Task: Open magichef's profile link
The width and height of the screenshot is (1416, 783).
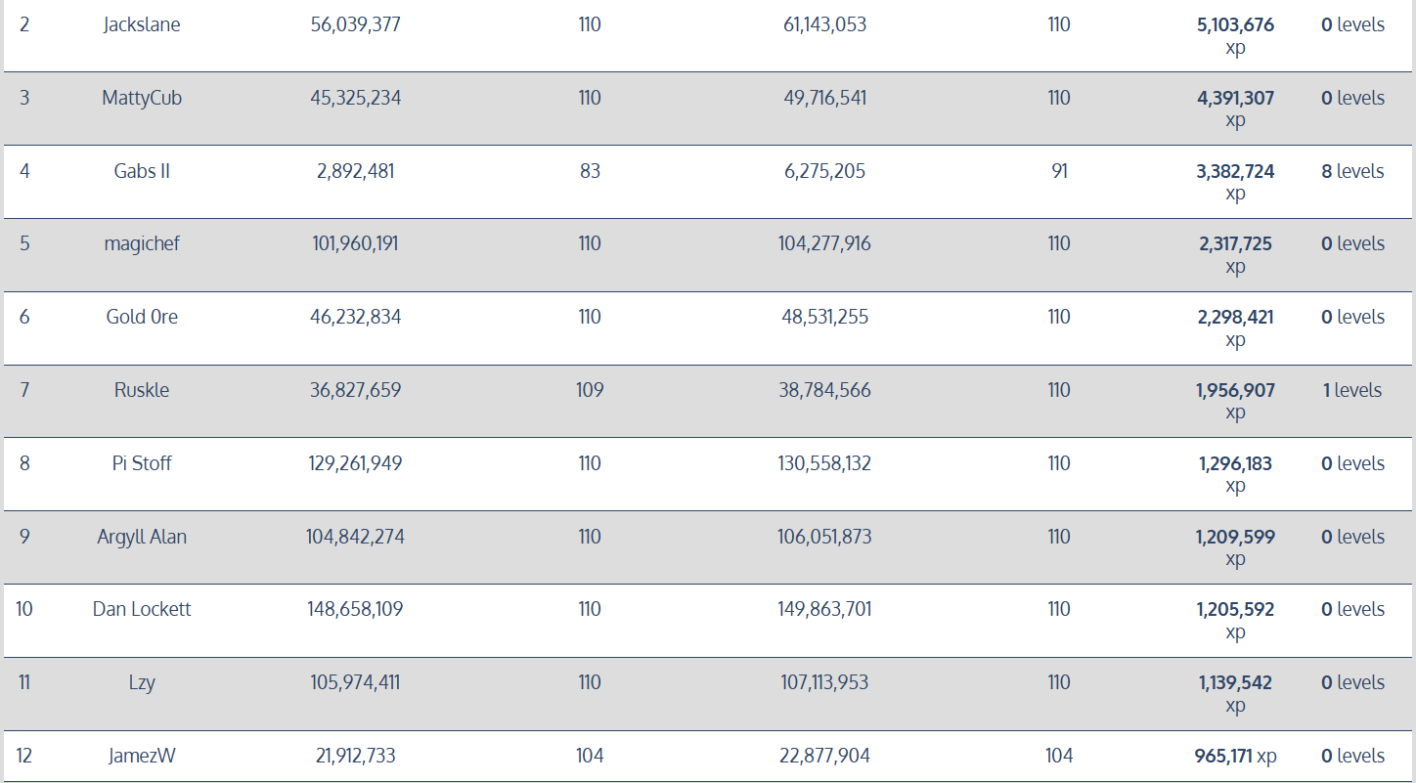Action: [x=142, y=243]
